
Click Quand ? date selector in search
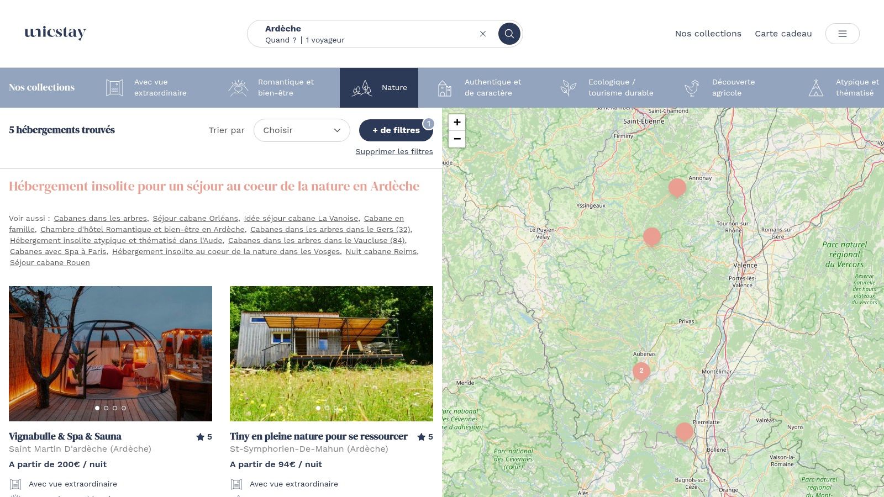pyautogui.click(x=281, y=40)
